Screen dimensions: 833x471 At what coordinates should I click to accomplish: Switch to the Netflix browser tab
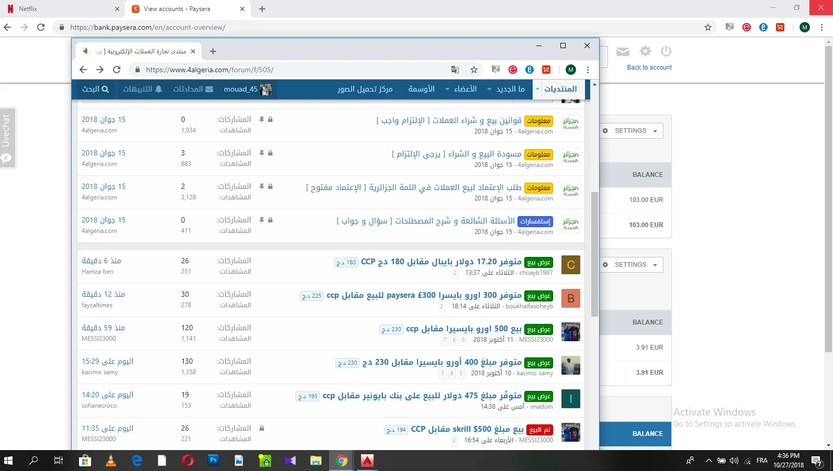[x=63, y=9]
